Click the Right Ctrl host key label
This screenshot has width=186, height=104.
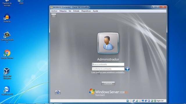pos(160,101)
